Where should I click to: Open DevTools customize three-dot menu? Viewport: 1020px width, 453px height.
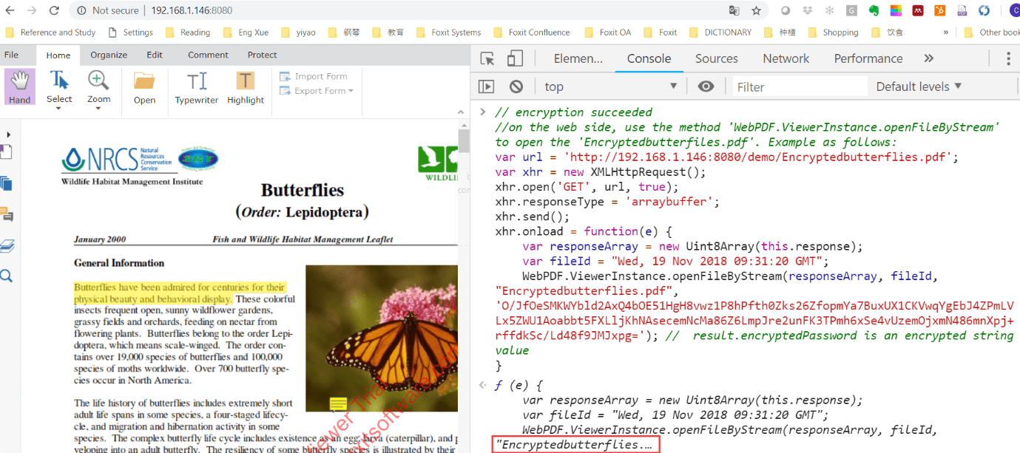tap(1007, 58)
